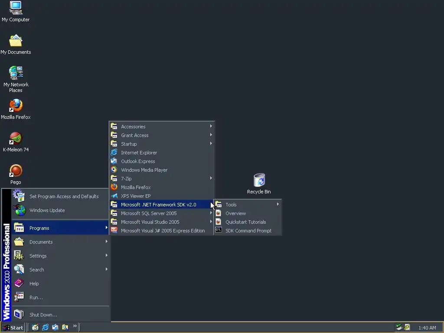Expand the Tools submenu arrow

(278, 204)
